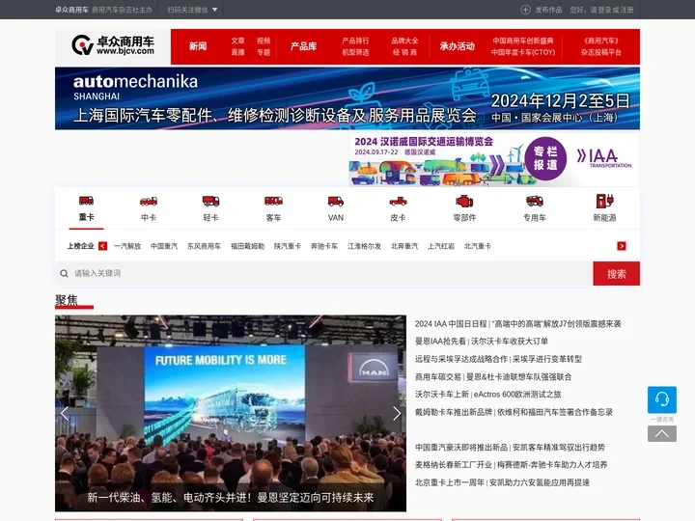Image resolution: width=695 pixels, height=521 pixels.
Task: Go to previous slide in 聚焦 carousel
Action: coord(65,413)
